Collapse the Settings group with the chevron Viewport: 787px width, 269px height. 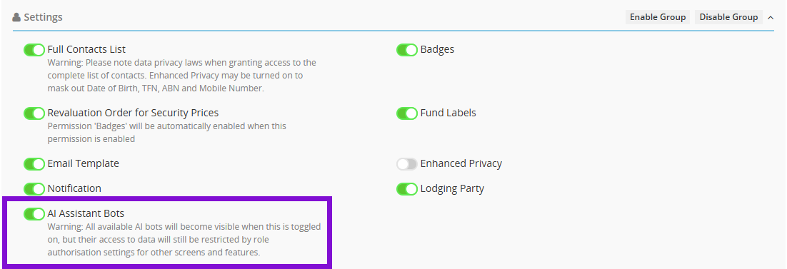(771, 17)
